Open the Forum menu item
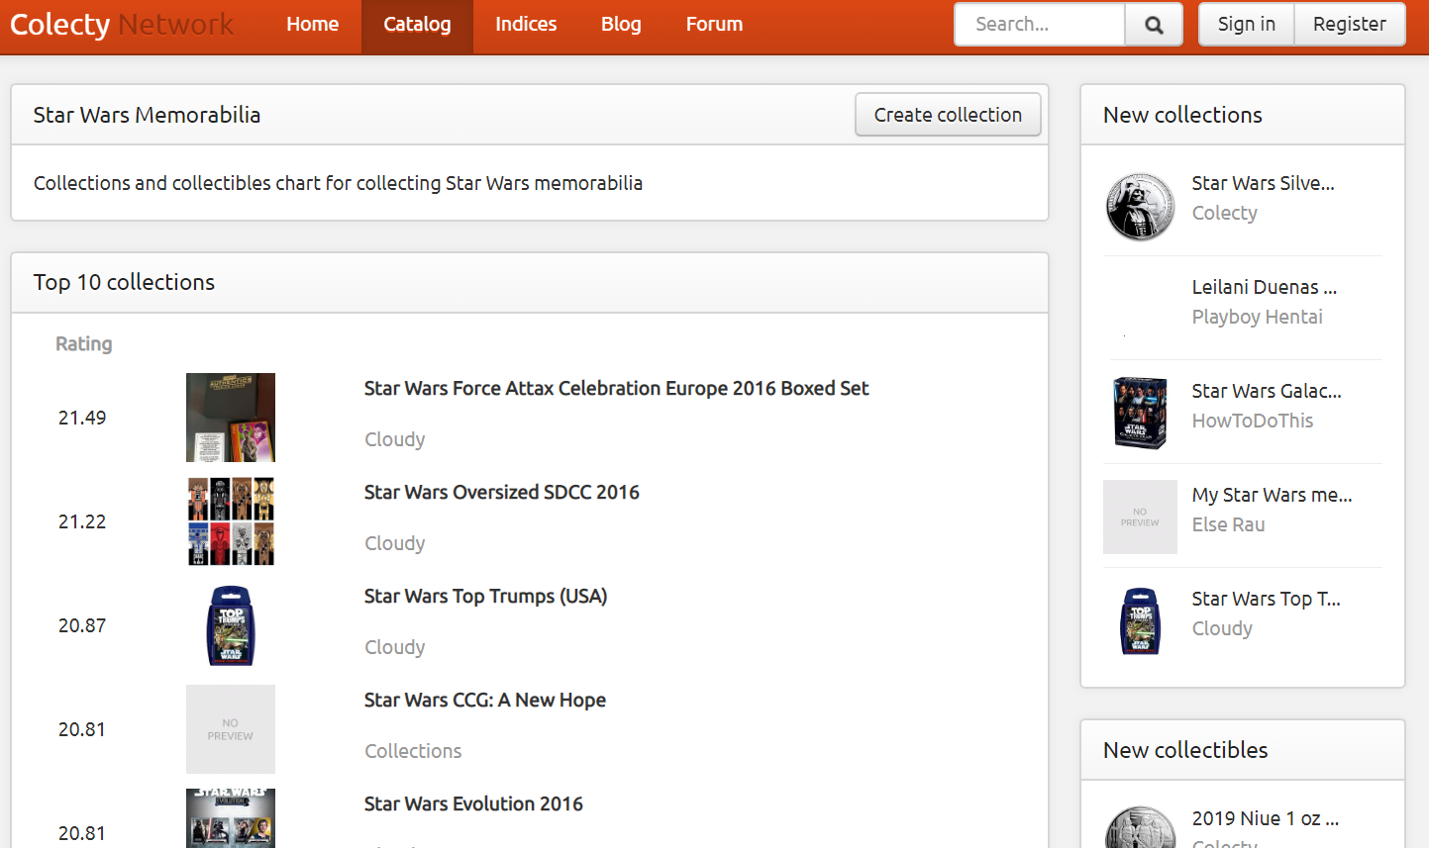The width and height of the screenshot is (1429, 848). [714, 24]
